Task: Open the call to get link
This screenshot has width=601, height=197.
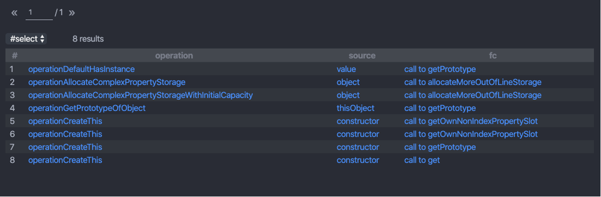Action: point(422,160)
